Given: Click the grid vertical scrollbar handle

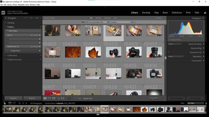Looking at the screenshot, I should coord(166,58).
